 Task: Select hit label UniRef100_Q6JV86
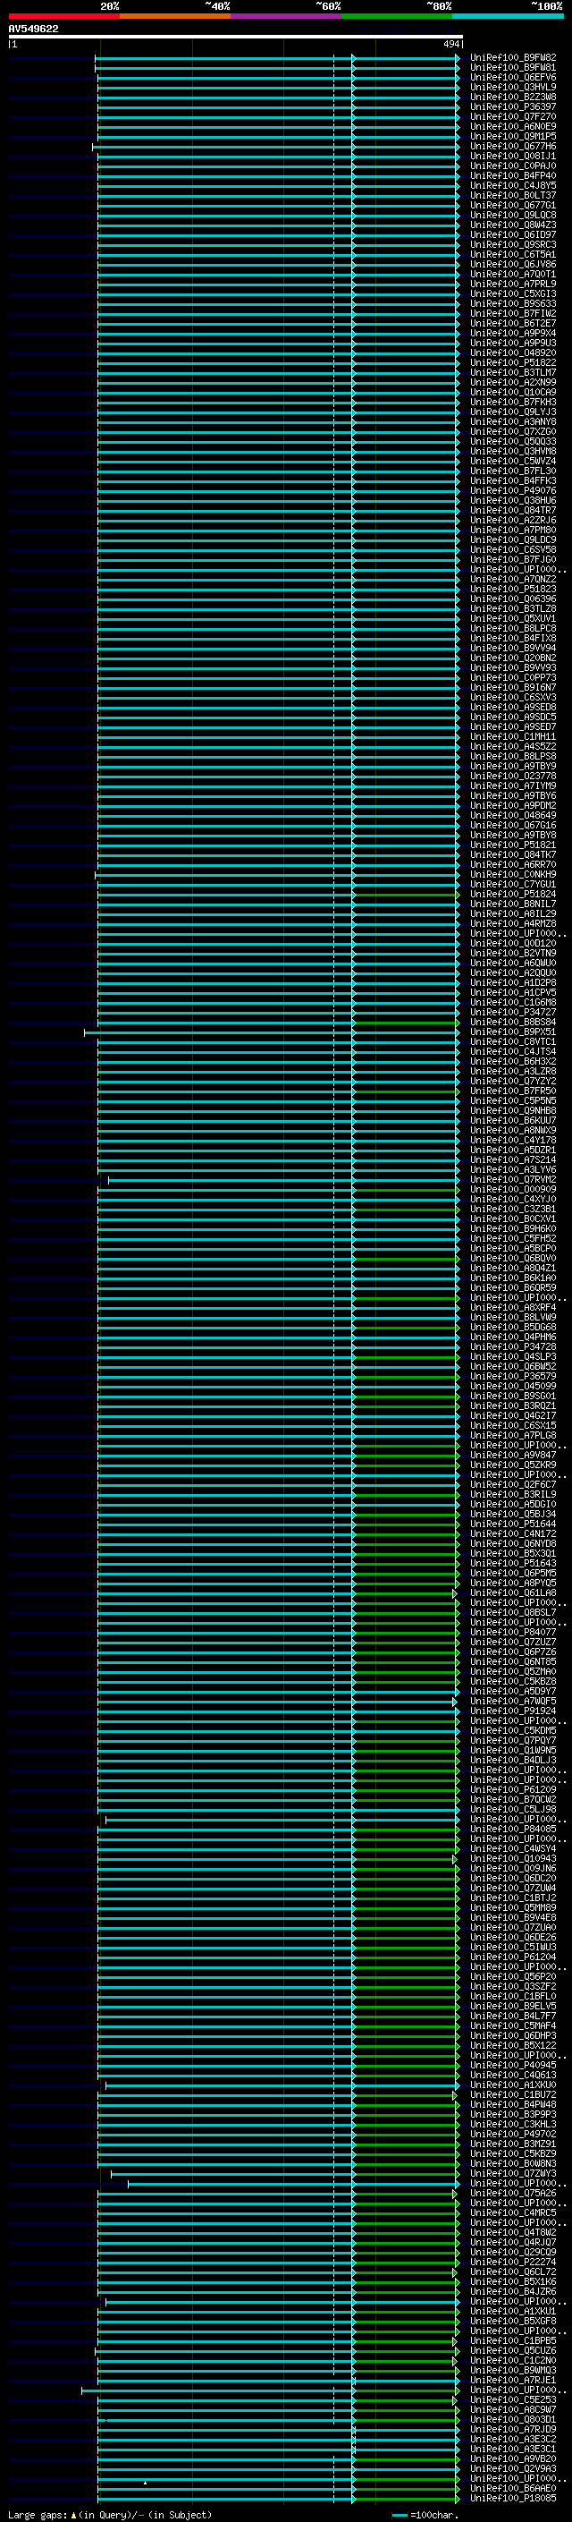pyautogui.click(x=512, y=264)
